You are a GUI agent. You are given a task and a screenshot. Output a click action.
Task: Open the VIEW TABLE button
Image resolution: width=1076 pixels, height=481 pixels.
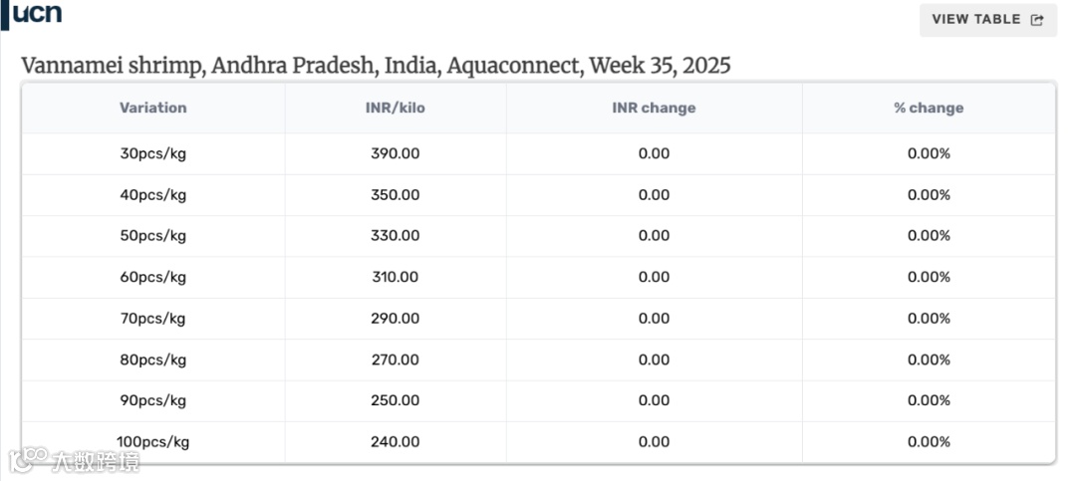tap(986, 20)
